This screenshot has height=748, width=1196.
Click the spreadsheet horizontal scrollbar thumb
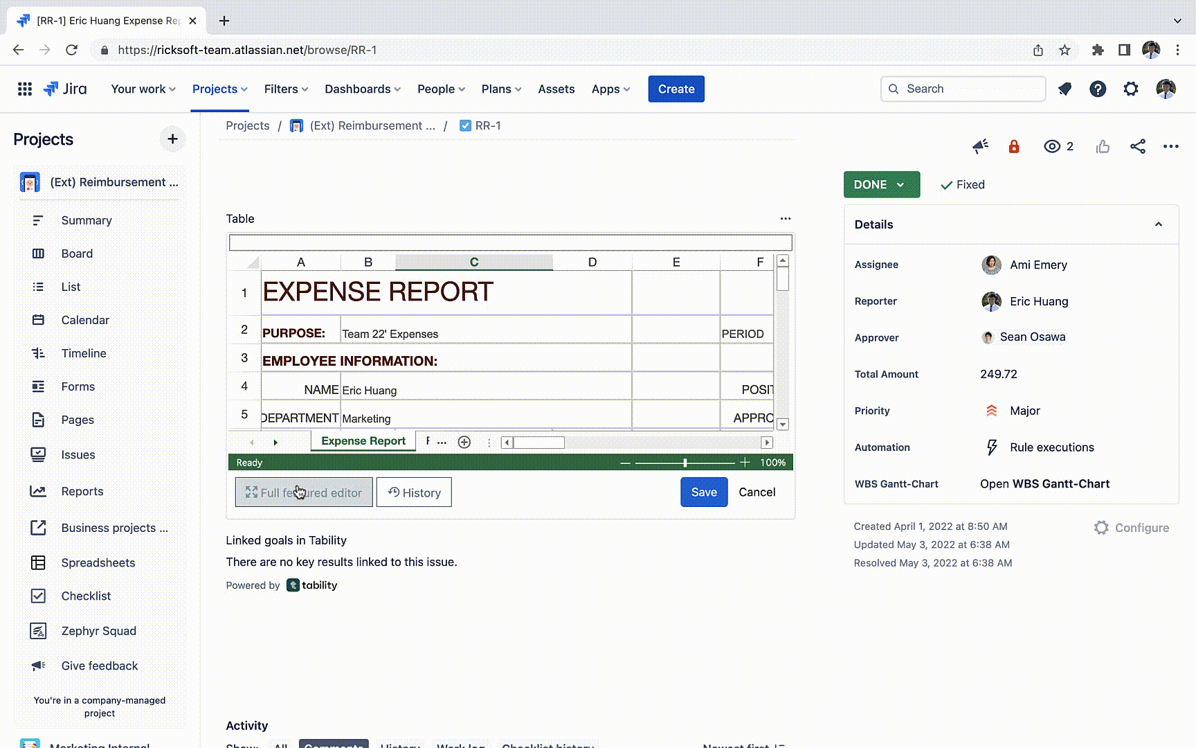(539, 443)
